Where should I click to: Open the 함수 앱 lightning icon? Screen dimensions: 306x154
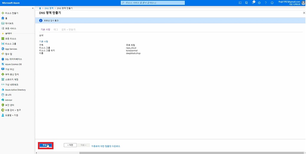click(3, 54)
